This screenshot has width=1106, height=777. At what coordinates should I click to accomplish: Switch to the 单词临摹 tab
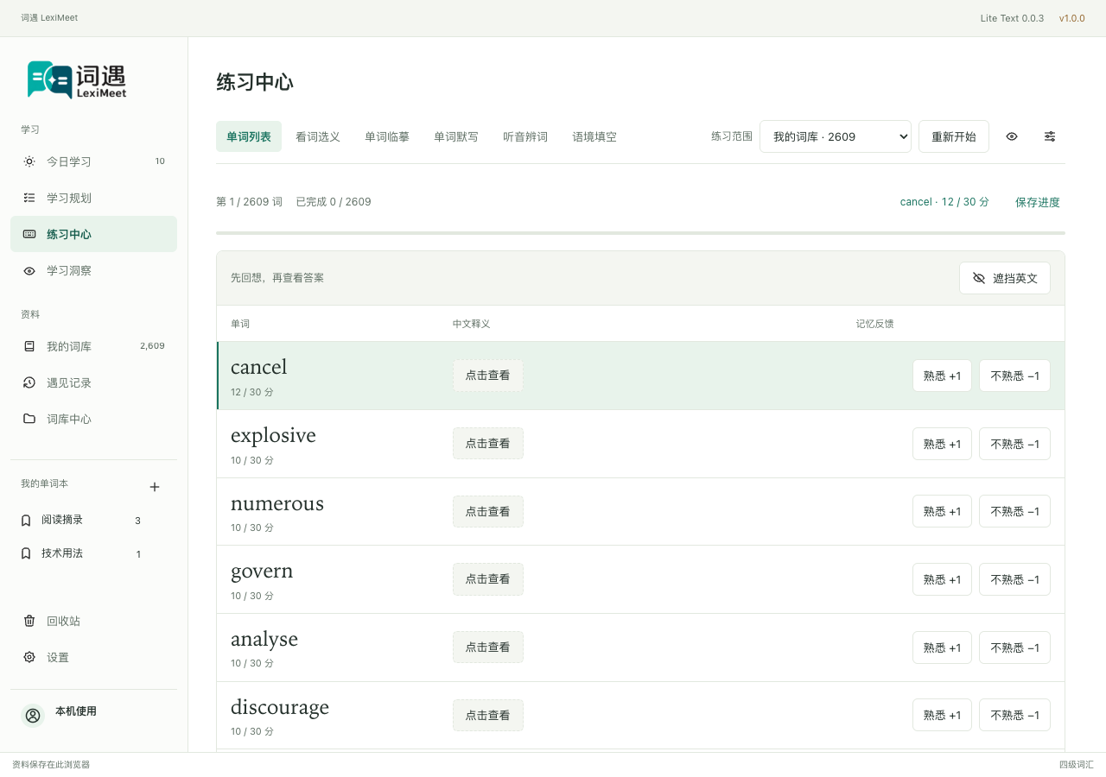[387, 136]
